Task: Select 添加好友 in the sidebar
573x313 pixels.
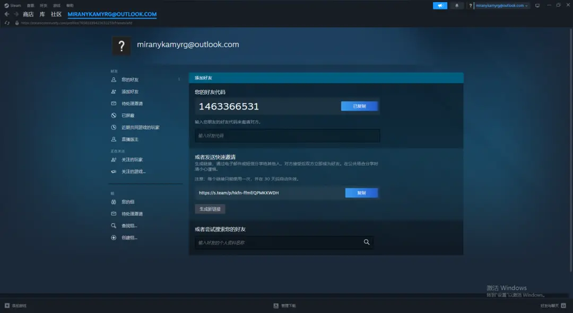Action: tap(130, 92)
